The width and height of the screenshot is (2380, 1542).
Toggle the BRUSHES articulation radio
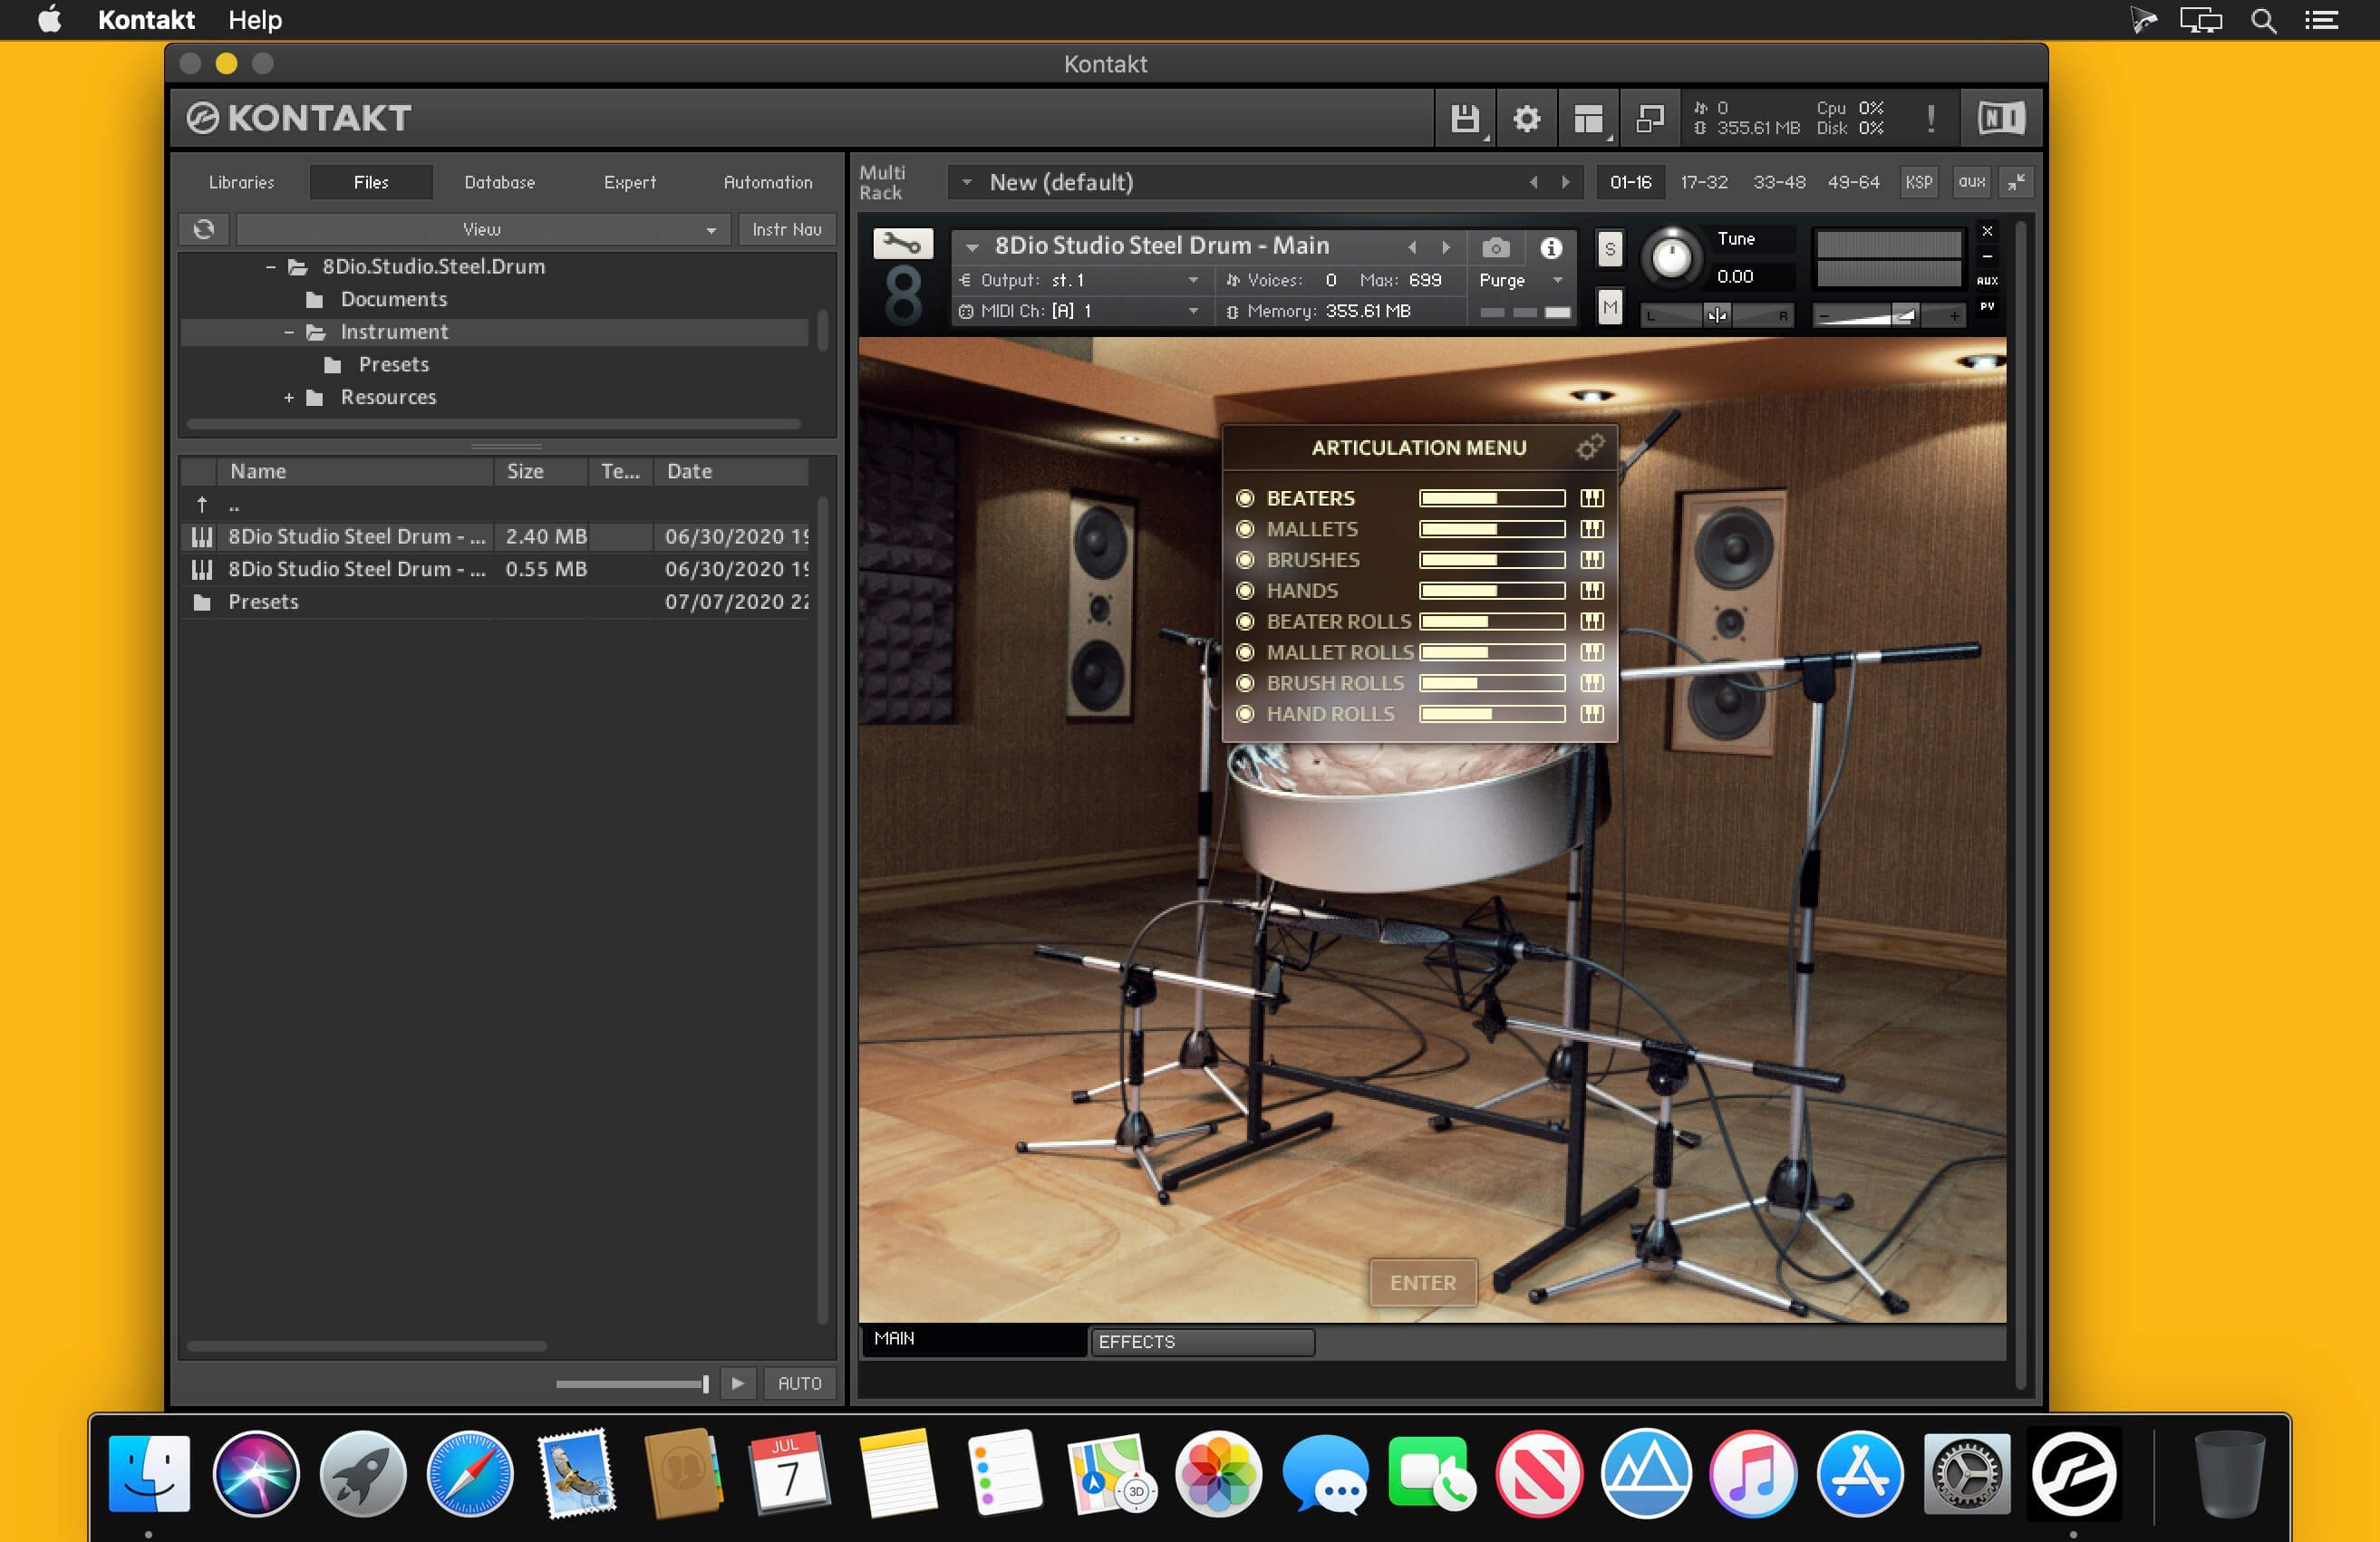1245,560
